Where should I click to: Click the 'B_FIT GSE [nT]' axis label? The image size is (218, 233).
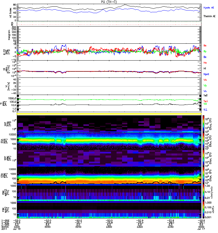[x=6, y=52]
